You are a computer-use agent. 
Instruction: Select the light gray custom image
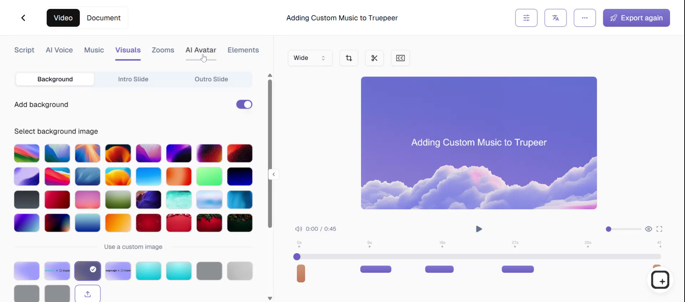click(x=240, y=271)
